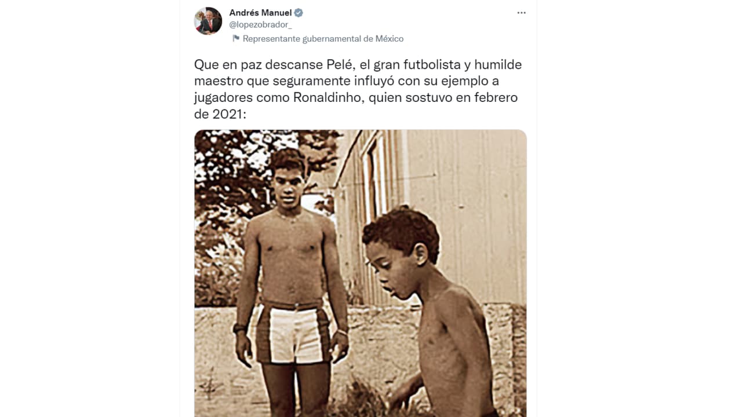Visit the @lopezobrador_ handle link

tap(260, 25)
